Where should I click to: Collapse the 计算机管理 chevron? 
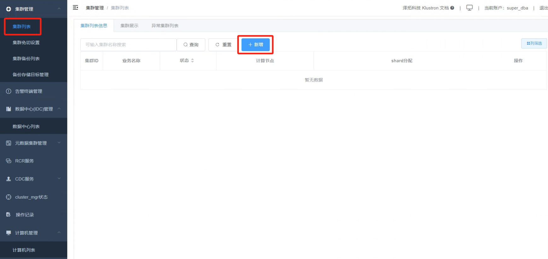[x=59, y=233]
